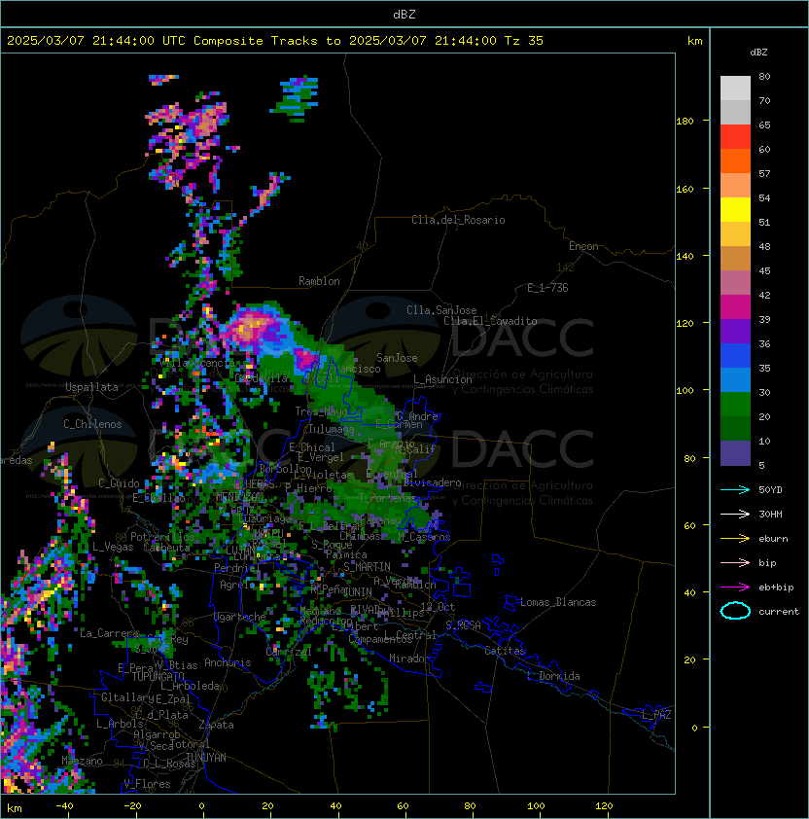Viewport: 809px width, 819px height.
Task: Click the dBZ title at the top
Action: [x=404, y=14]
